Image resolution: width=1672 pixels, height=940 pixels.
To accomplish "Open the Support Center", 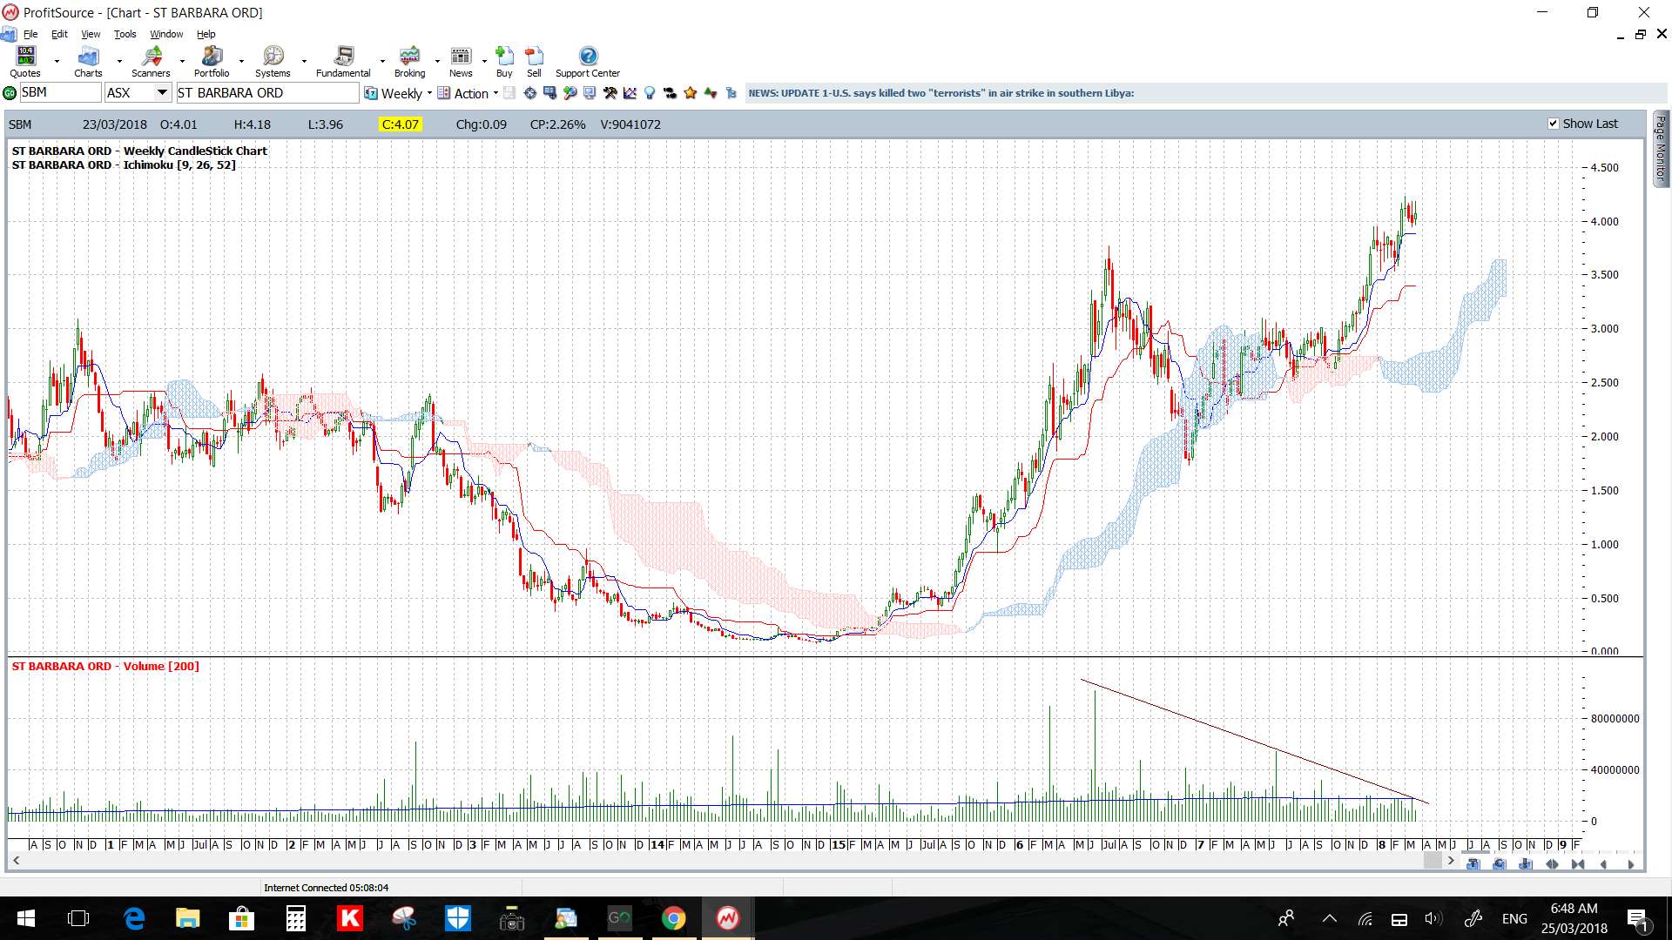I will pyautogui.click(x=588, y=62).
